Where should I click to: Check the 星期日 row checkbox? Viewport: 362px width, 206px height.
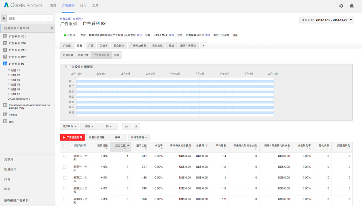coord(65,156)
